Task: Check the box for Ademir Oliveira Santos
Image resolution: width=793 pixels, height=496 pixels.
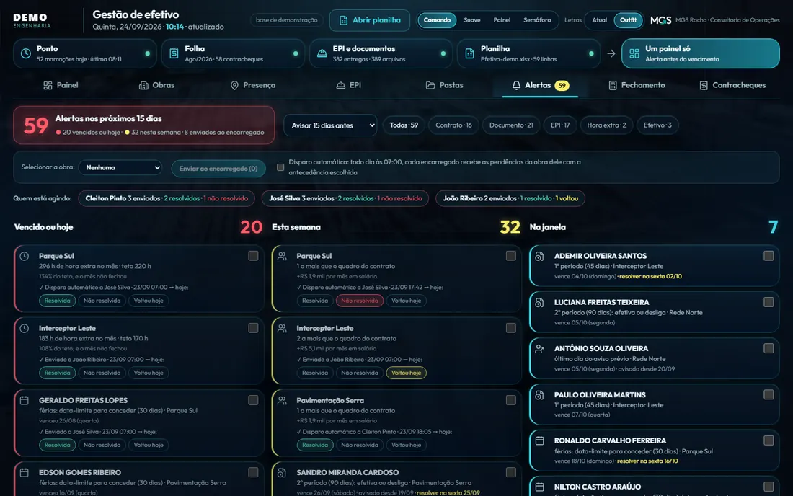Action: coord(768,256)
